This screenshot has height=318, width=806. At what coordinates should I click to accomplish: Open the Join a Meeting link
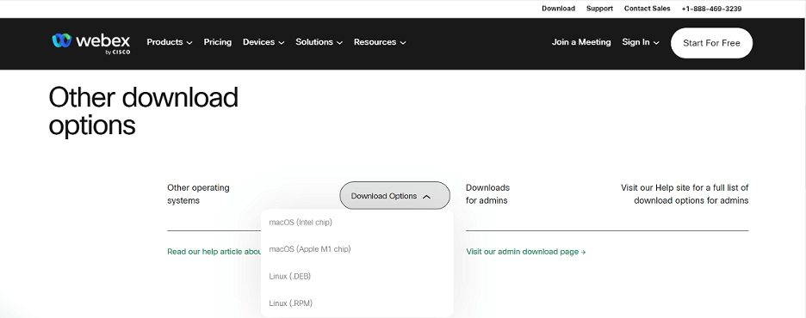(581, 42)
